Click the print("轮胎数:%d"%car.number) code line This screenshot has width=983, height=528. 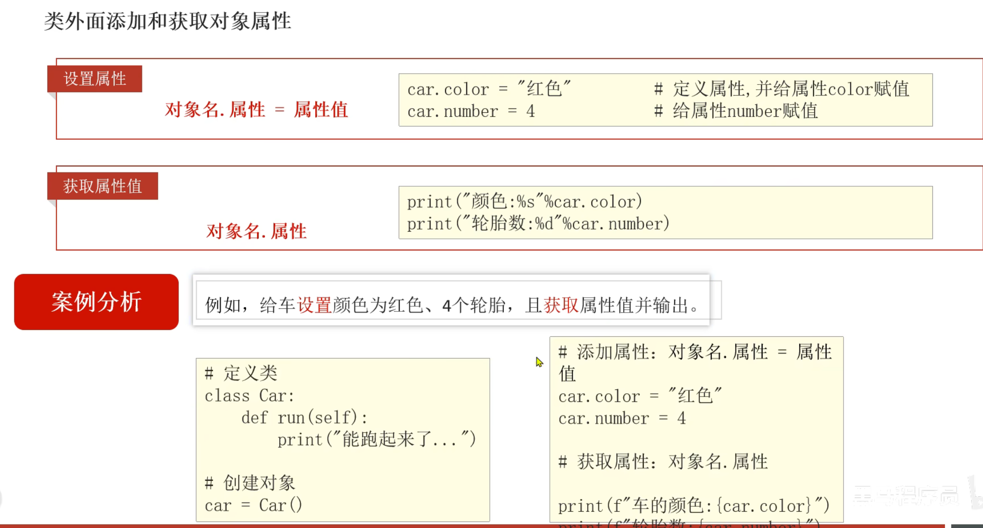[538, 223]
